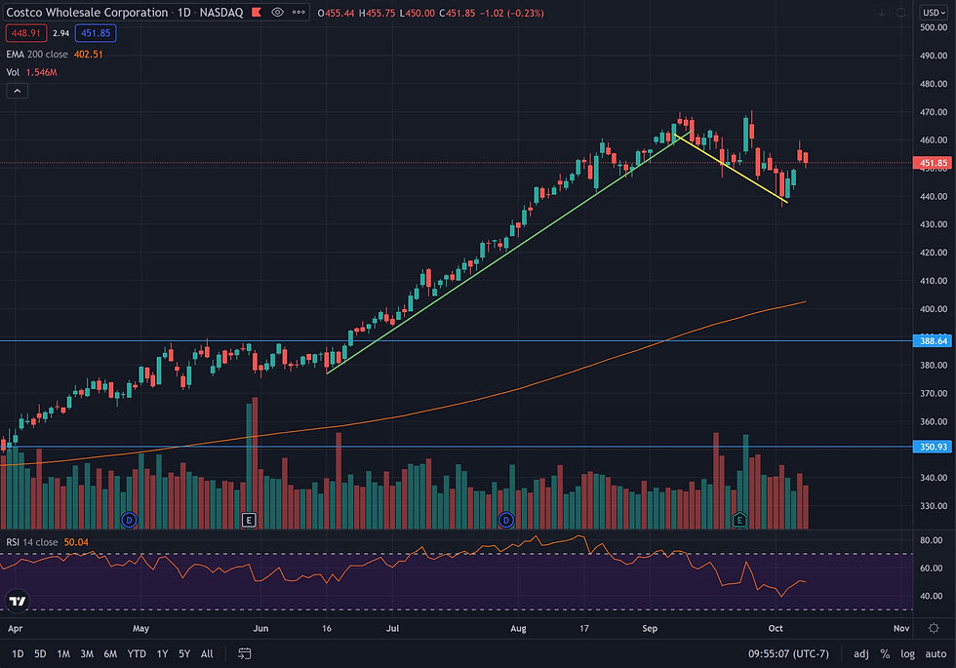956x668 pixels.
Task: Toggle the log scale option
Action: pyautogui.click(x=908, y=654)
